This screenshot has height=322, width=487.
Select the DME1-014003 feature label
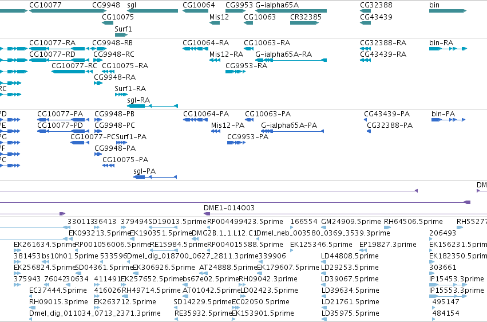tap(229, 207)
